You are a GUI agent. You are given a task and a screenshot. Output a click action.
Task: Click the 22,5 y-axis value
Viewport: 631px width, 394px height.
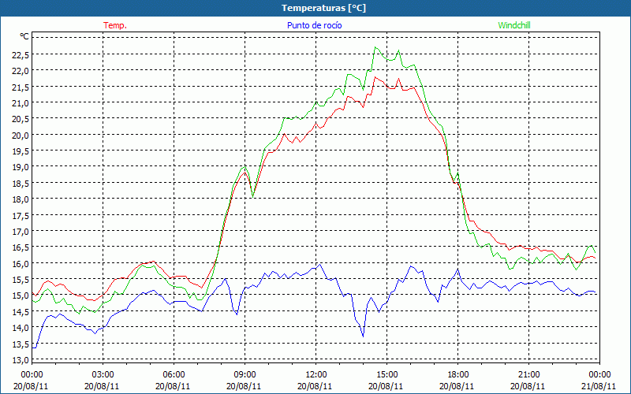(x=21, y=54)
